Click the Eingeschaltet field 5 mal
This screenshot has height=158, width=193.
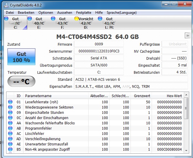coord(175,65)
